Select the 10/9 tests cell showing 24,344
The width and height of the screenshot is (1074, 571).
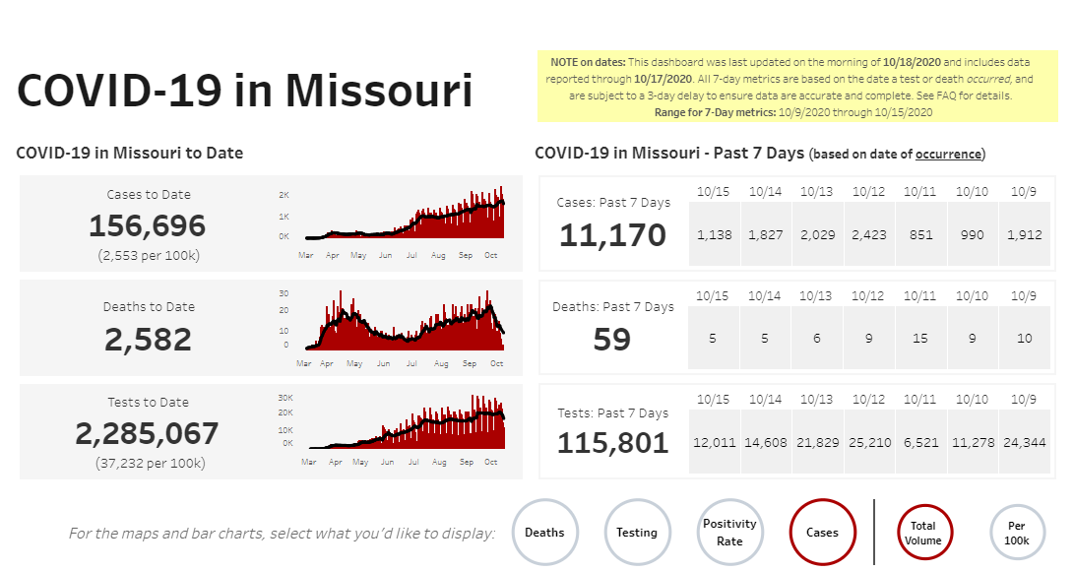tap(1023, 442)
